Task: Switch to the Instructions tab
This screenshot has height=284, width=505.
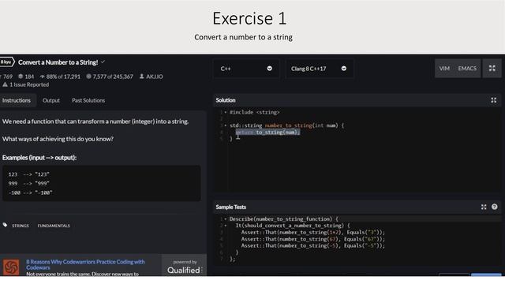Action: (17, 100)
